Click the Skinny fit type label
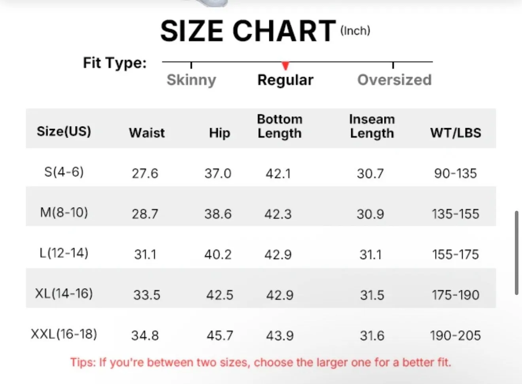Viewport: 522px width, 384px height. tap(191, 80)
